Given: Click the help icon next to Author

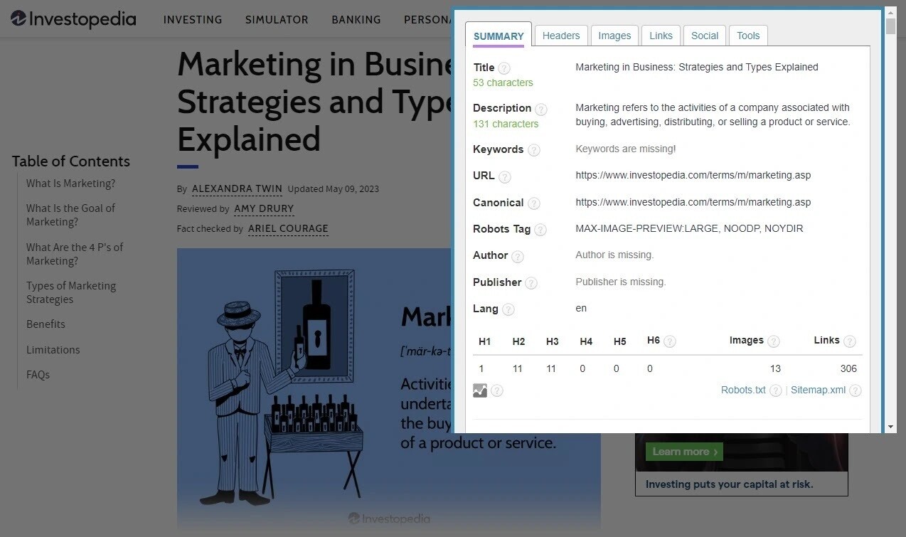Looking at the screenshot, I should click(x=518, y=257).
